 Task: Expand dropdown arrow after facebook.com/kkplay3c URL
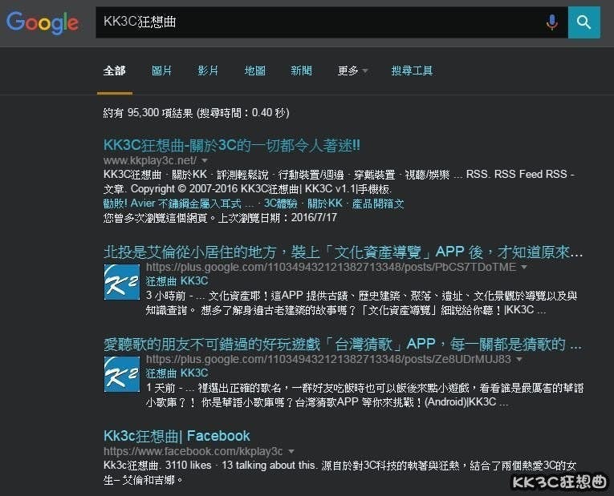click(291, 451)
